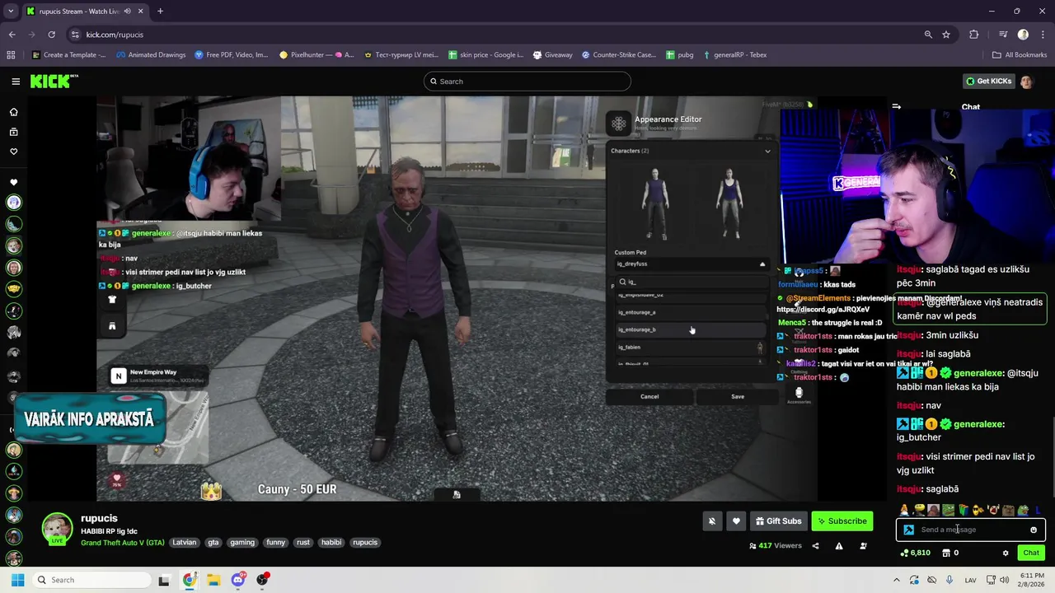Open the Kick user profile avatar

[x=1026, y=82]
